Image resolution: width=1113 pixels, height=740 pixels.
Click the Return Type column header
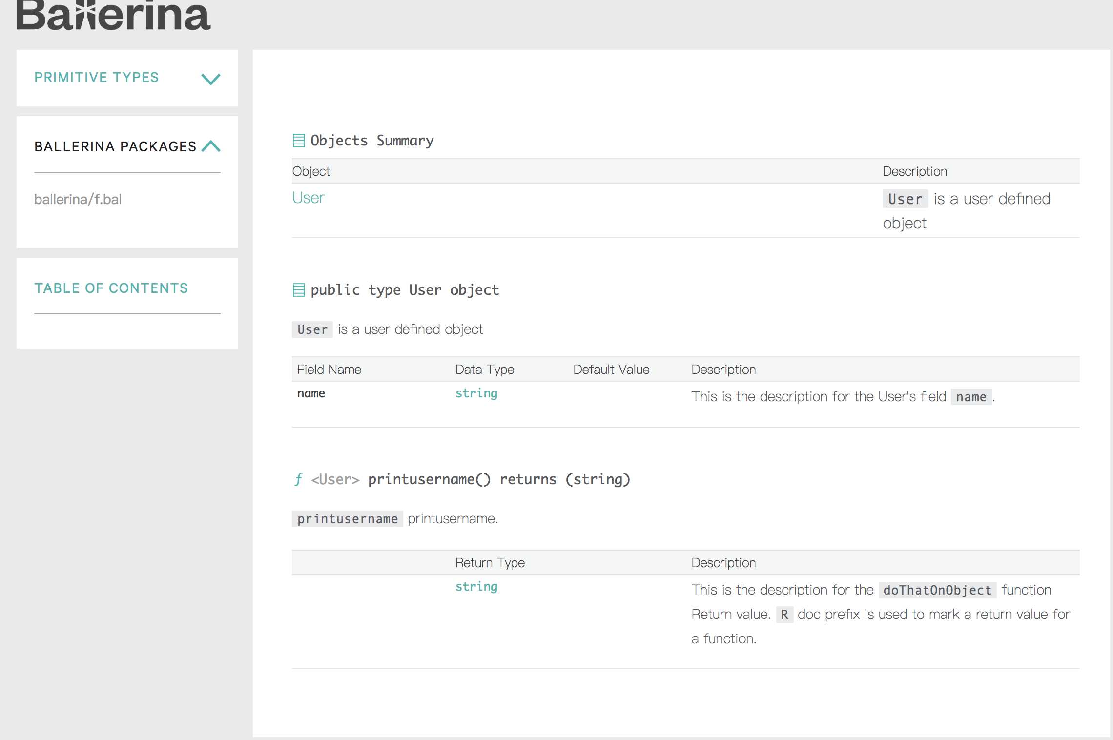coord(490,563)
